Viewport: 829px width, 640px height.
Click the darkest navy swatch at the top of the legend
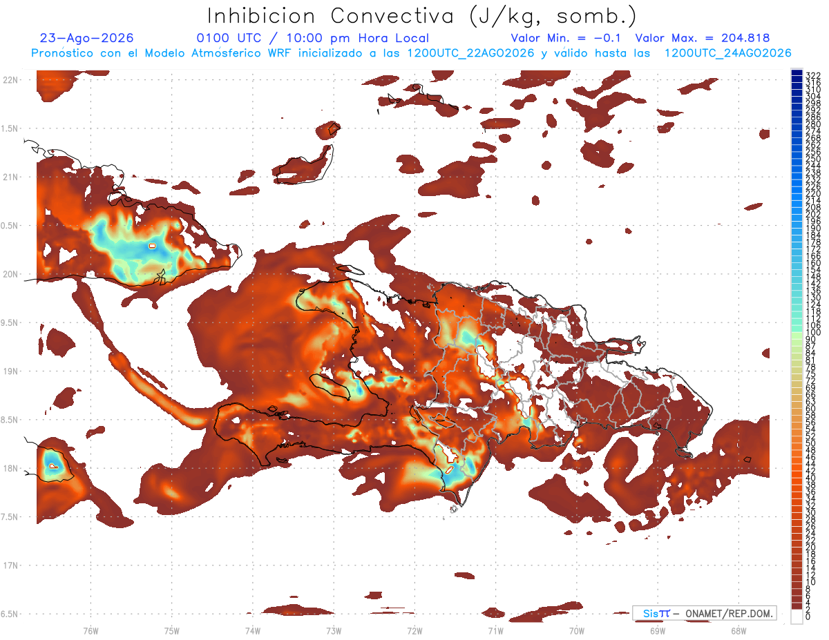pyautogui.click(x=797, y=72)
